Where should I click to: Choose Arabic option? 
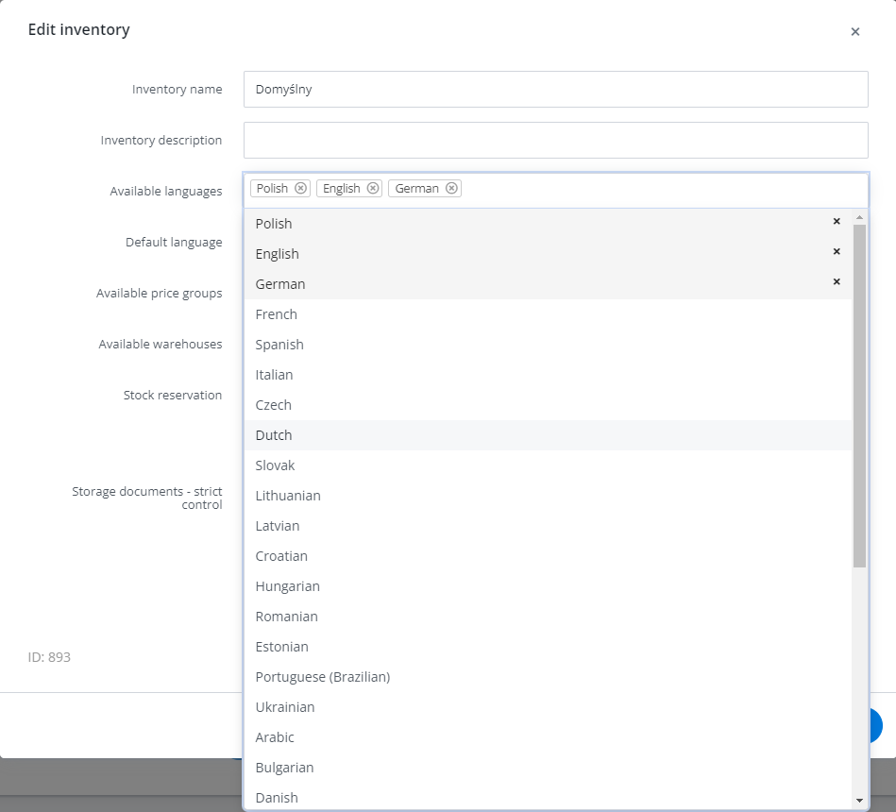point(548,737)
